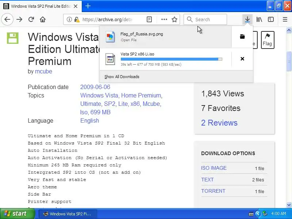Select the Windows Vista SP2 taskbar button

tap(68, 214)
